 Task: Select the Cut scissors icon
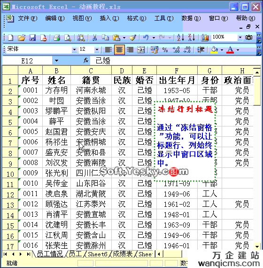[94, 38]
